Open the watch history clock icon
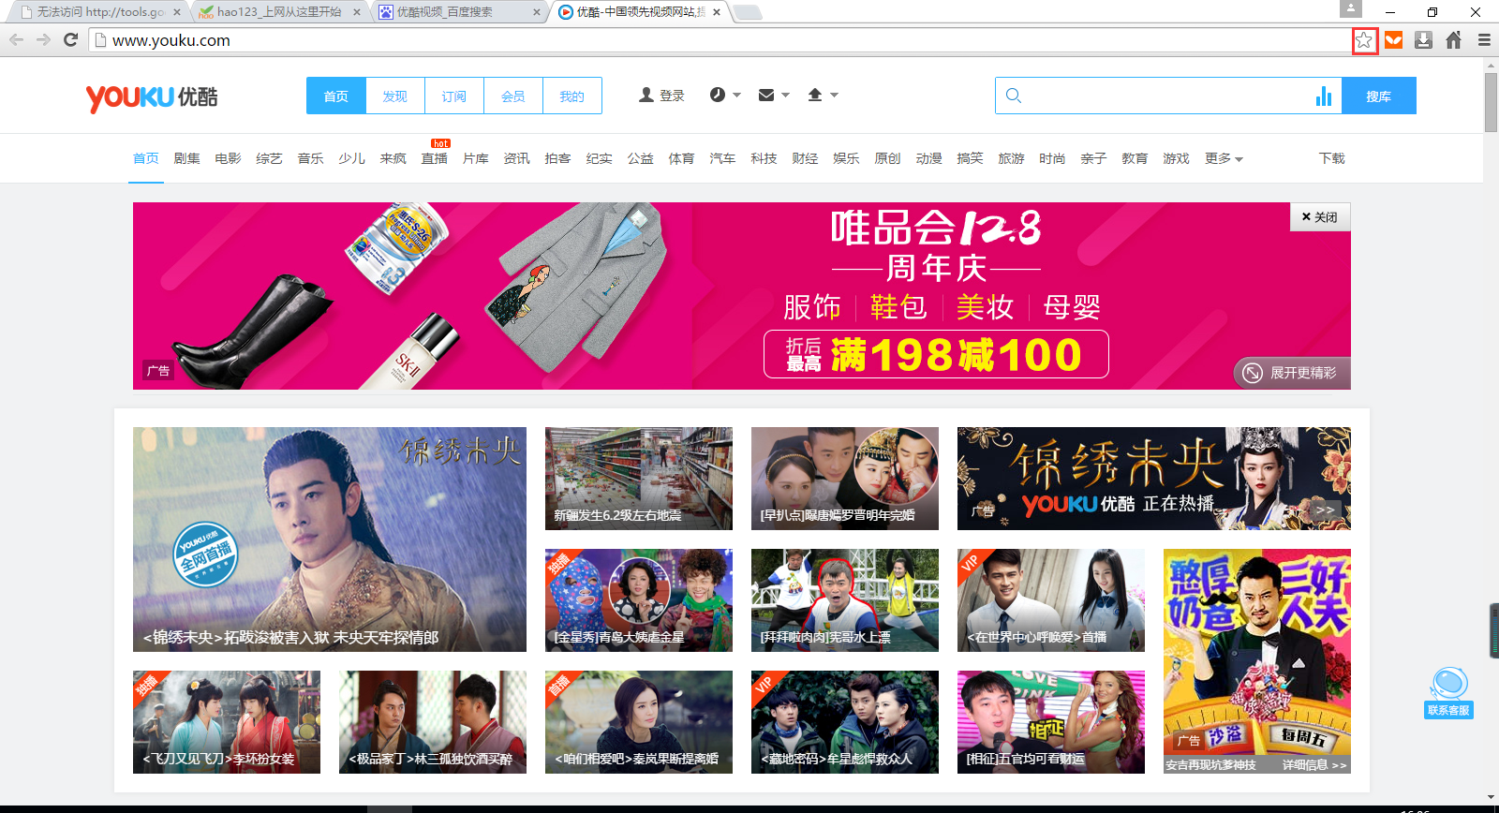Viewport: 1499px width, 813px height. click(718, 95)
